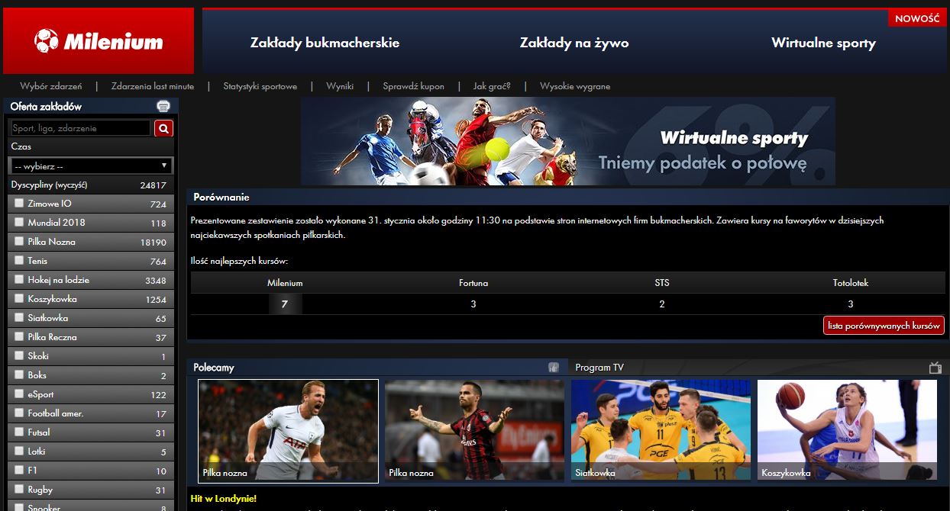Tick the Rugby checkbox
This screenshot has width=950, height=511.
(18, 490)
